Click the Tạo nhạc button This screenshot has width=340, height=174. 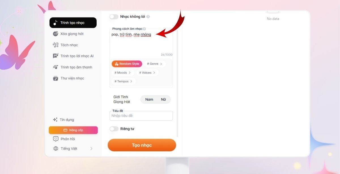pos(142,145)
